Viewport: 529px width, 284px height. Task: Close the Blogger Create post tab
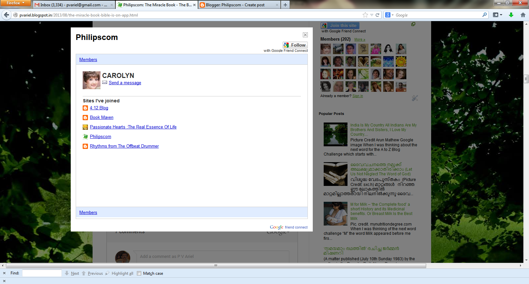[x=277, y=5]
